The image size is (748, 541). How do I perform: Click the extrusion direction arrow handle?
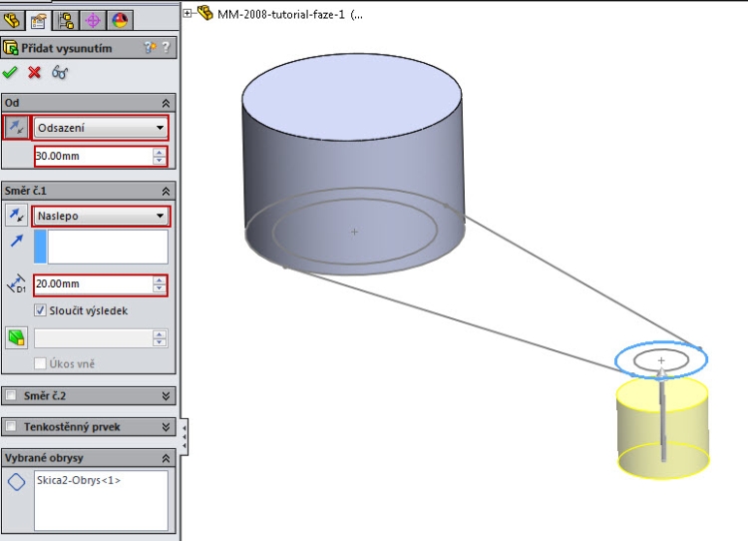(662, 413)
